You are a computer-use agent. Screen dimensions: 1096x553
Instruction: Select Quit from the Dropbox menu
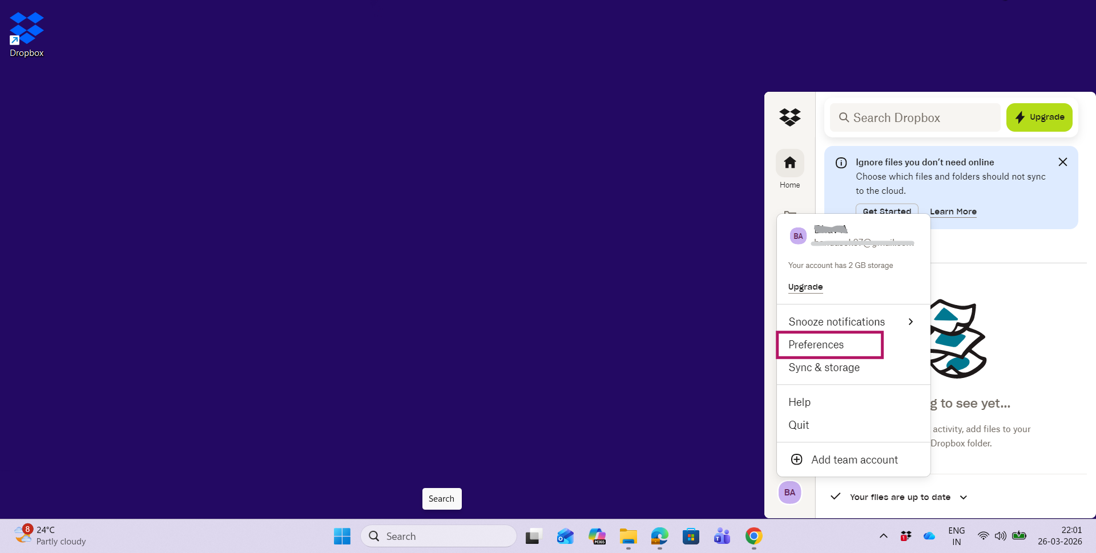click(798, 425)
